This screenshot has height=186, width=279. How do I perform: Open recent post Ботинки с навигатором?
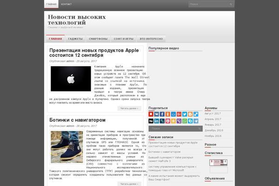coord(165,152)
